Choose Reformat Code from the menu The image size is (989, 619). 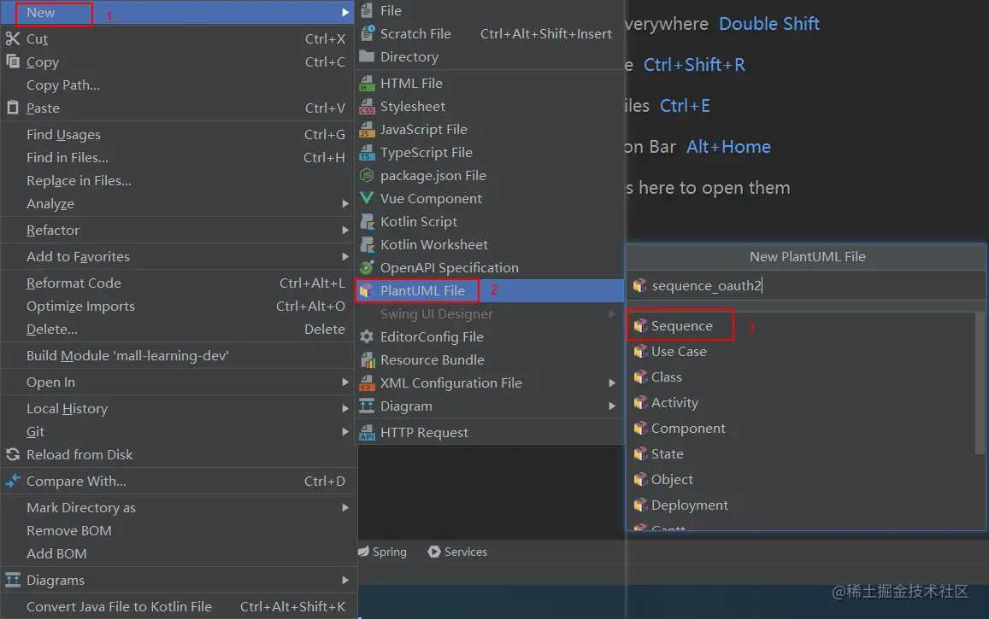point(73,283)
